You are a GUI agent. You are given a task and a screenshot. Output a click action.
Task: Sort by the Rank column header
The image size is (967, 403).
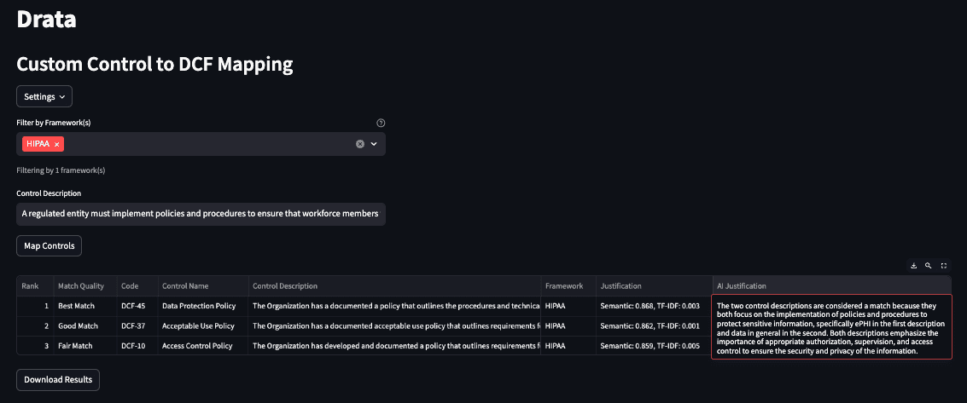[x=35, y=286]
